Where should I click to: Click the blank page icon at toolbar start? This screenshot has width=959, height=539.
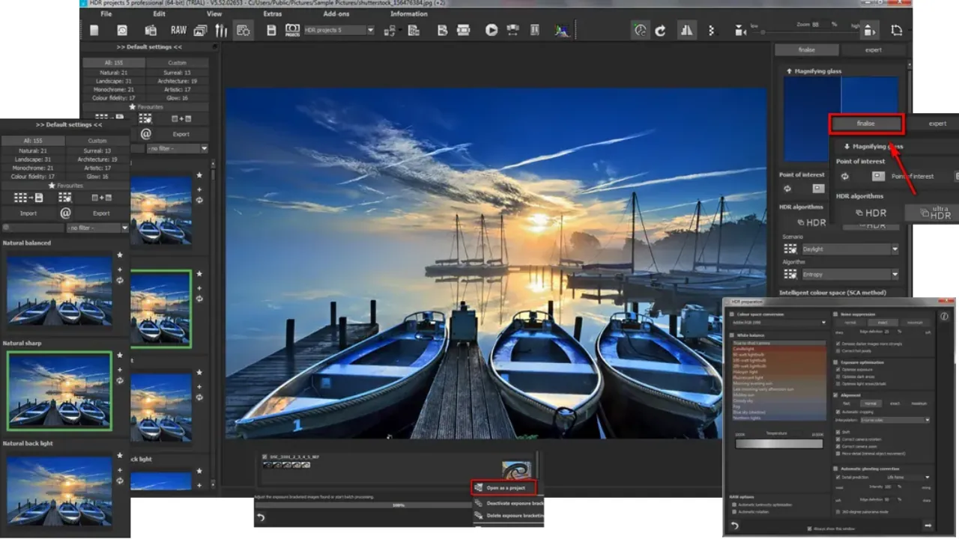coord(94,31)
